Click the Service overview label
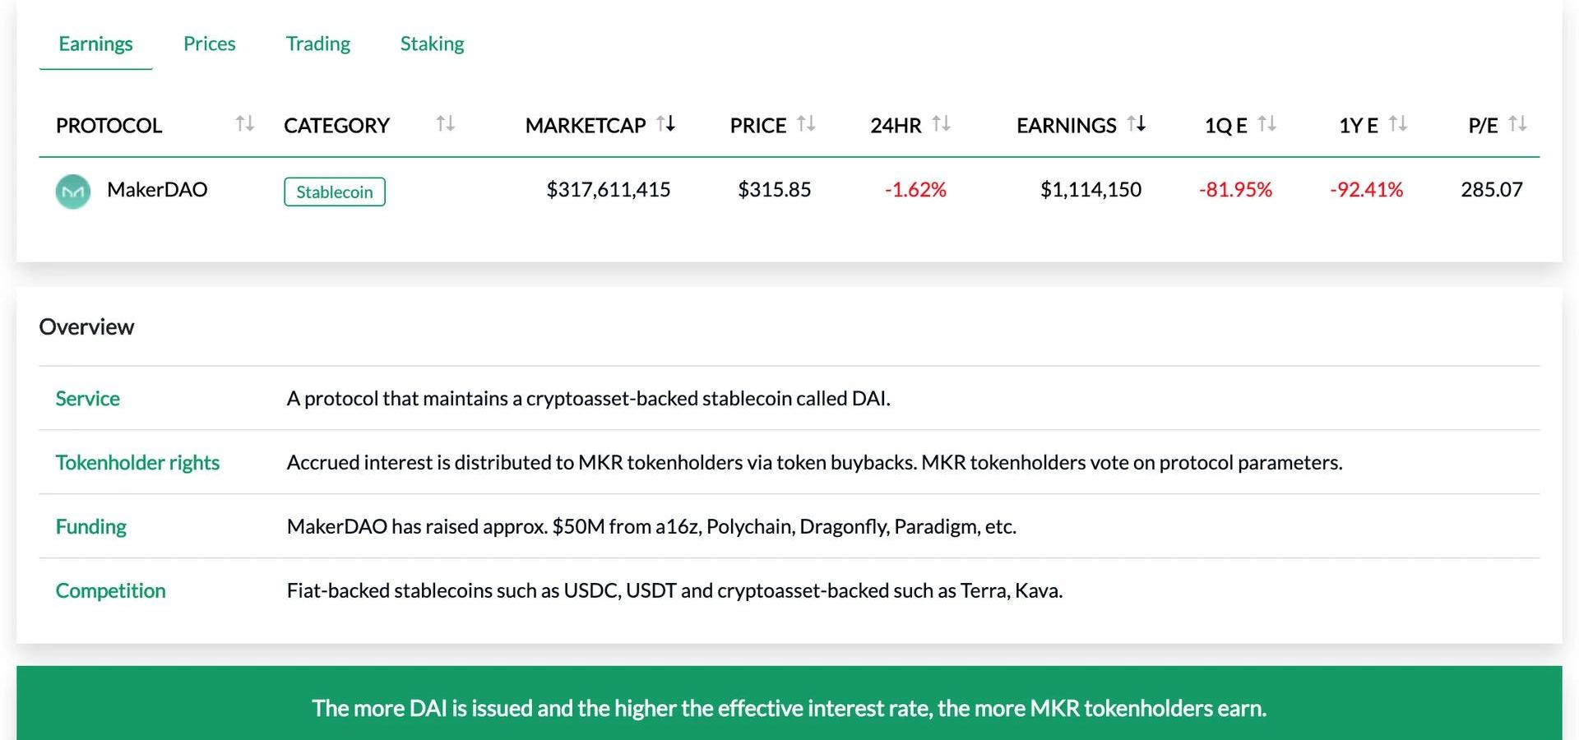Screen dimensions: 1579x740 (x=87, y=399)
